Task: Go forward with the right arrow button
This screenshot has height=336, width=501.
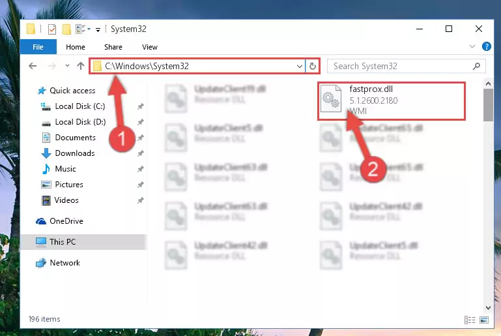Action: click(51, 67)
